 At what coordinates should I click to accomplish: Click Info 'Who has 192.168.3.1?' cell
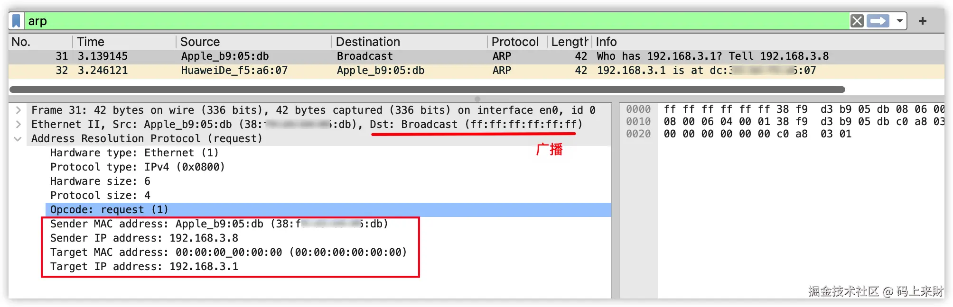point(712,56)
